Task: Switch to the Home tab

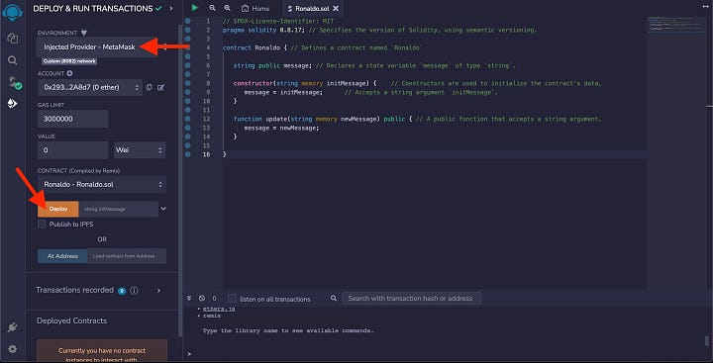Action: (x=255, y=8)
